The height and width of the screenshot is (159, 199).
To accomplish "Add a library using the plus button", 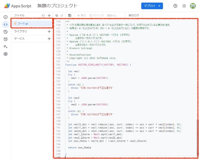I will click(x=49, y=31).
